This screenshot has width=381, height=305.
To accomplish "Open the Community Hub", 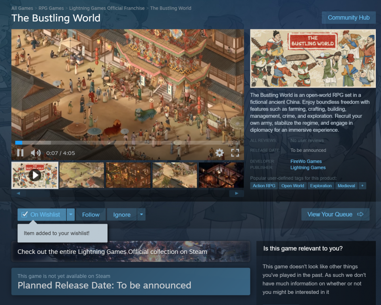I will click(348, 17).
